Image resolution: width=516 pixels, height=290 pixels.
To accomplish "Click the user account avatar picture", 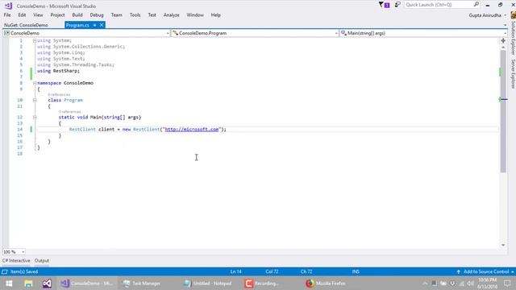I will click(513, 15).
